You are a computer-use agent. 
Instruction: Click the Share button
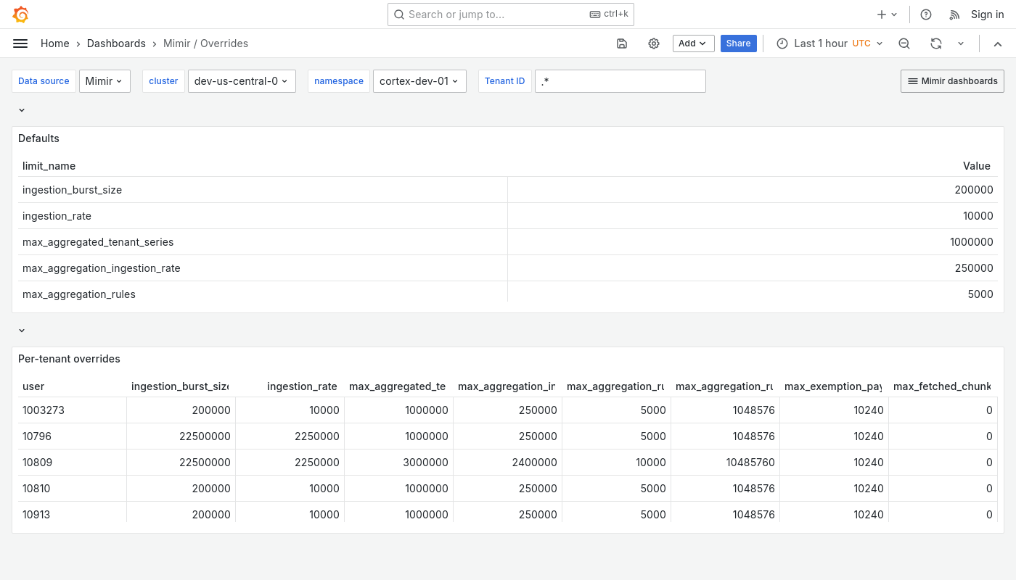738,43
